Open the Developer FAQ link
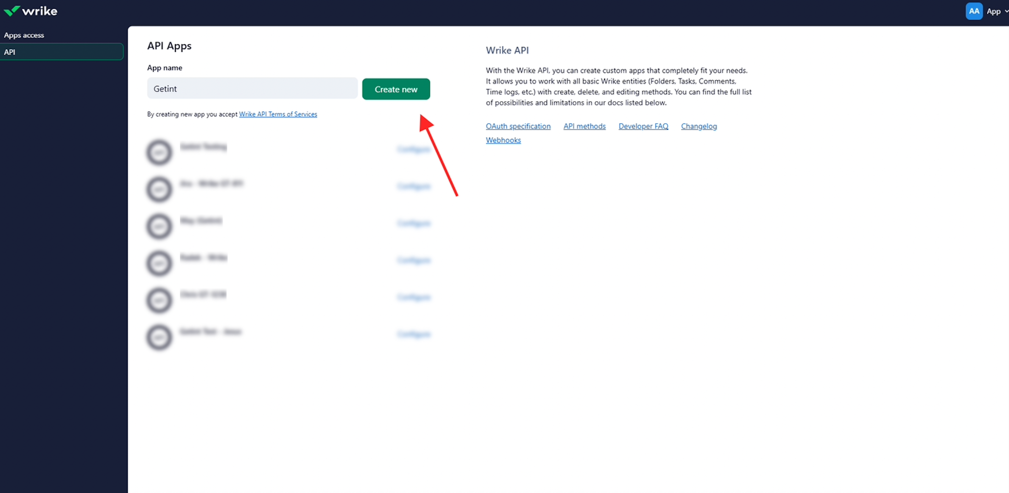Viewport: 1009px width, 493px height. click(x=643, y=126)
